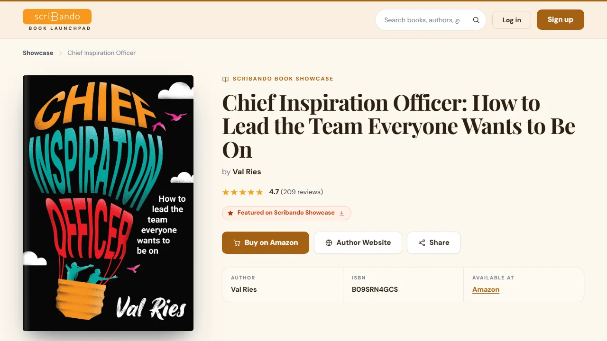This screenshot has height=341, width=607.
Task: Click the Sign up button
Action: click(x=561, y=19)
